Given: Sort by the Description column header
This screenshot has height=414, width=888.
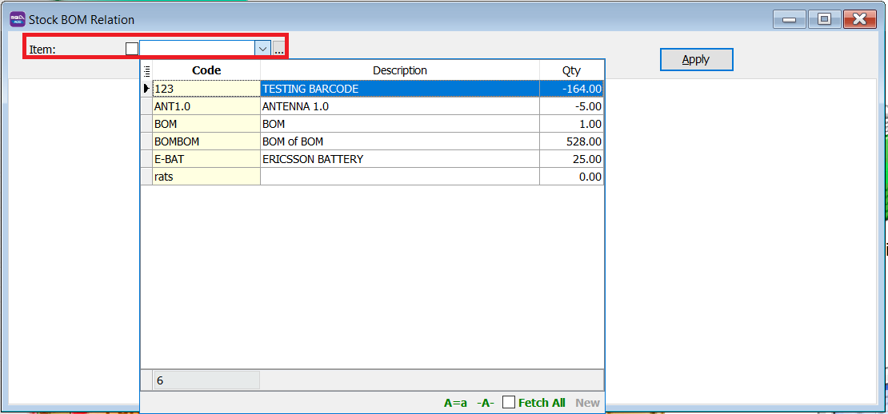Looking at the screenshot, I should pos(400,70).
